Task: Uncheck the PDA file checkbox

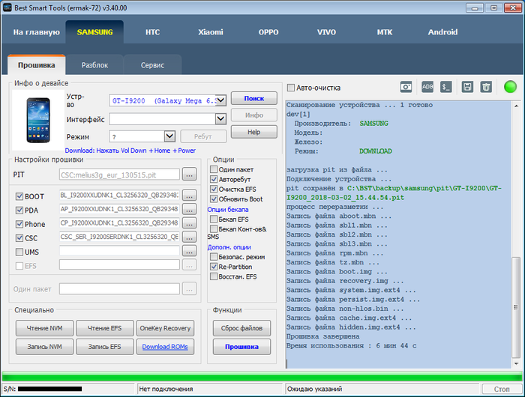Action: click(19, 210)
